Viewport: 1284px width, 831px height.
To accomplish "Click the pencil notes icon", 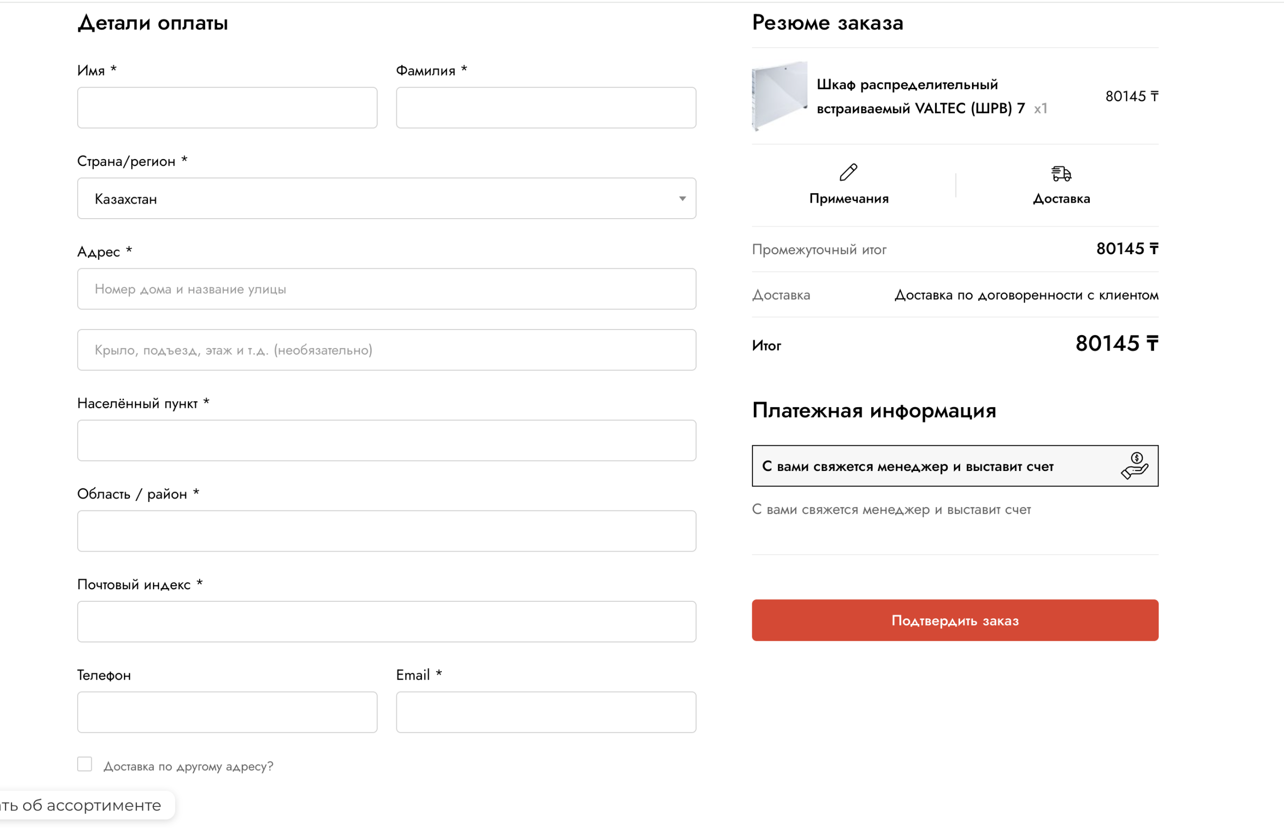I will click(x=848, y=173).
